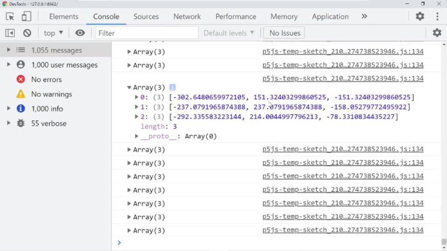The image size is (447, 251).
Task: Expand the 55 verbose group
Action: [8, 123]
